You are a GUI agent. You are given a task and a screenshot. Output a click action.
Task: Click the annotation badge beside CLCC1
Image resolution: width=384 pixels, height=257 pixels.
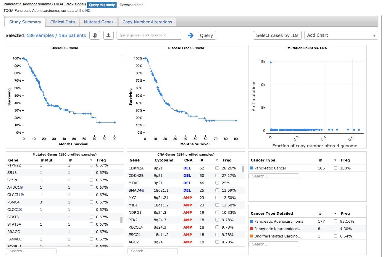[x=20, y=210]
